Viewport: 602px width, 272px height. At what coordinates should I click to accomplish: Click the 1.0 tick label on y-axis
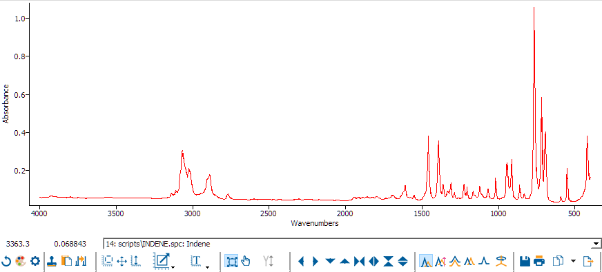coord(20,19)
